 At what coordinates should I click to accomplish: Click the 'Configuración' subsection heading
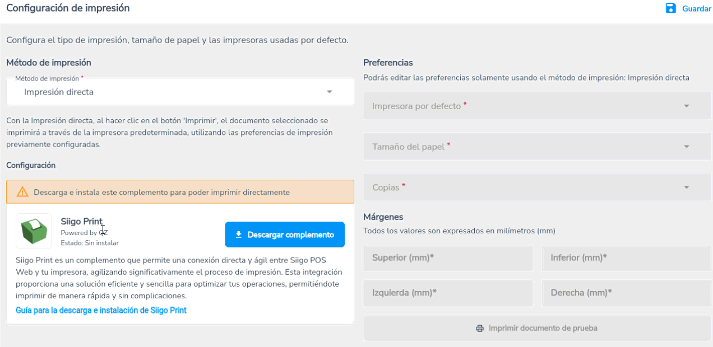31,166
